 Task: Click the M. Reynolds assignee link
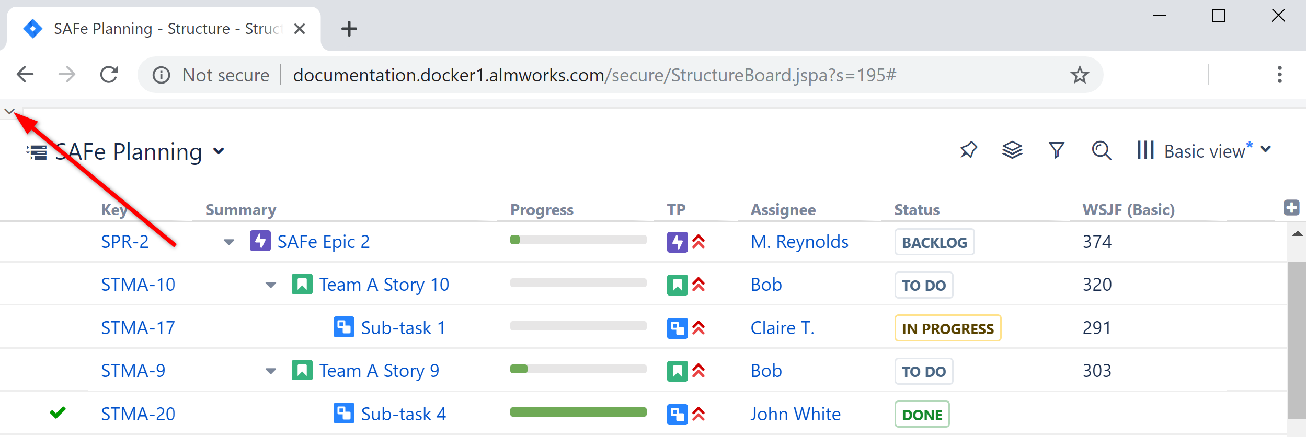(x=799, y=242)
